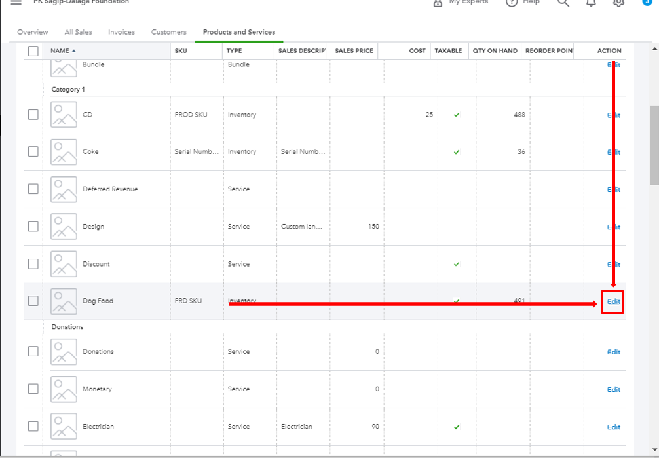Click the cost value 25
This screenshot has height=458, width=659.
pyautogui.click(x=429, y=115)
